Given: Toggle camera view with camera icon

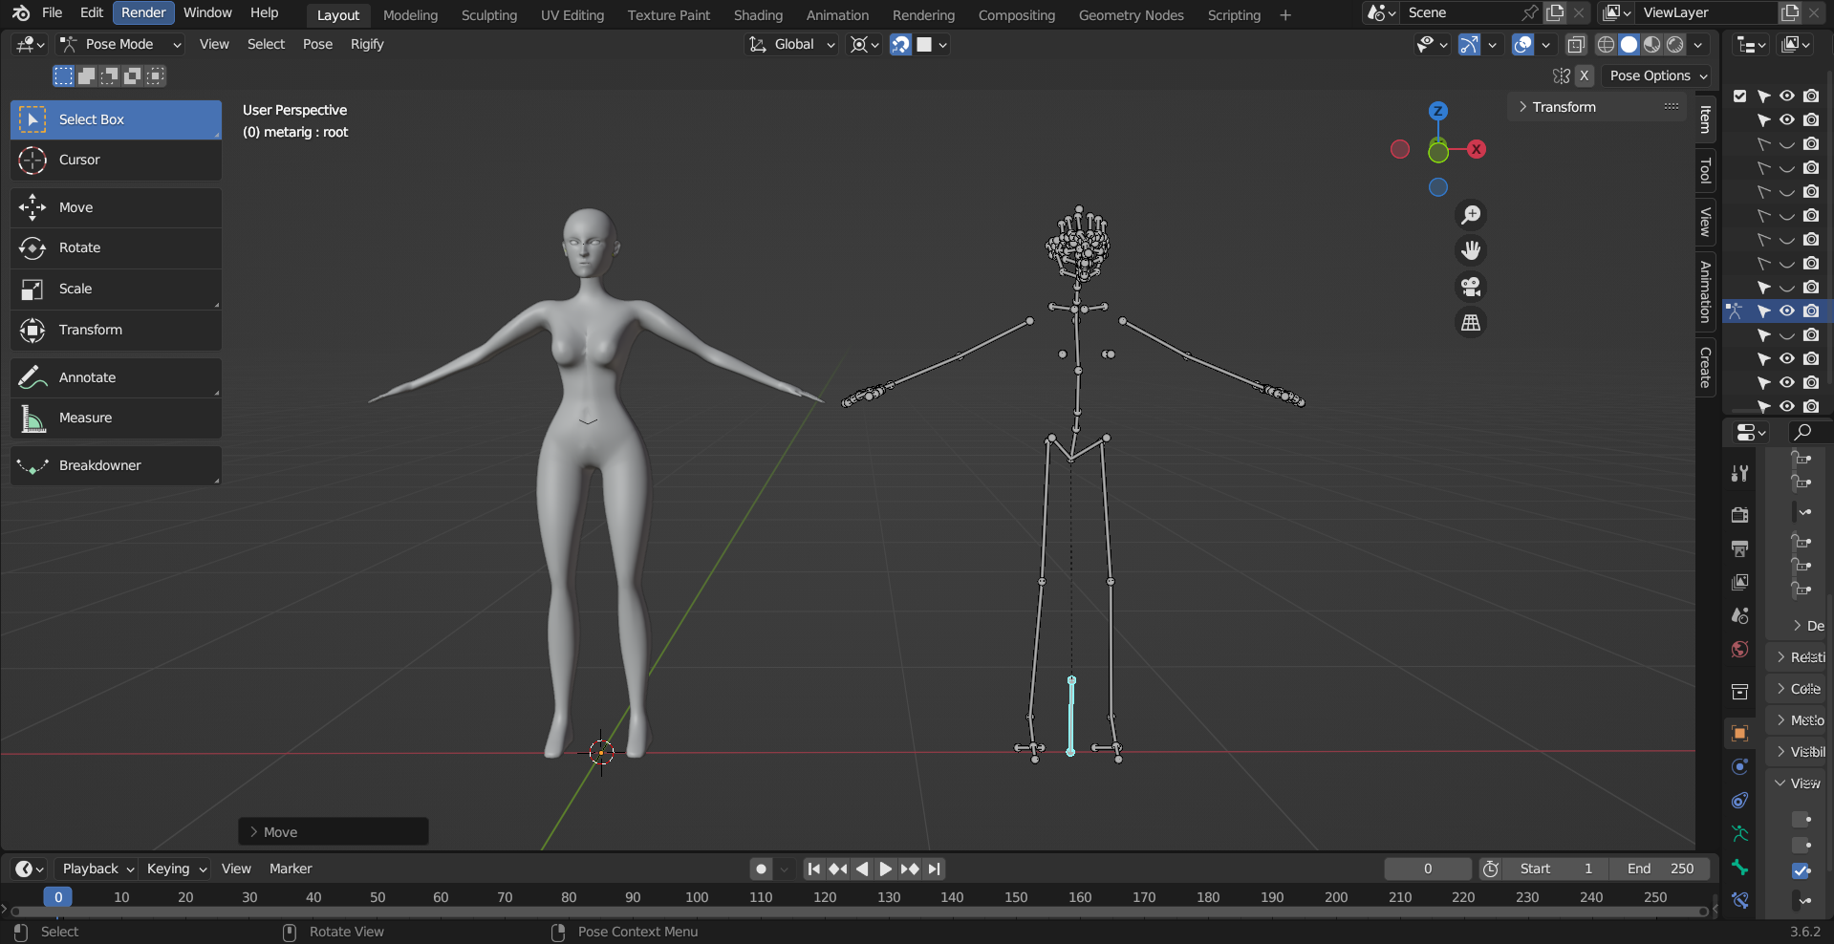Looking at the screenshot, I should 1471,287.
